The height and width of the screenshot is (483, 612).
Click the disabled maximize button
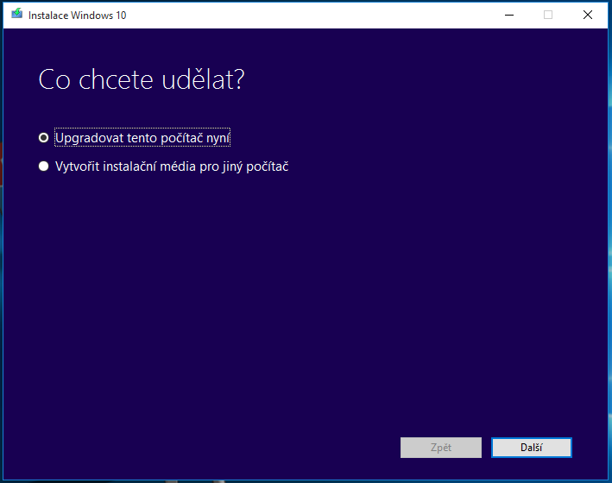pos(548,15)
